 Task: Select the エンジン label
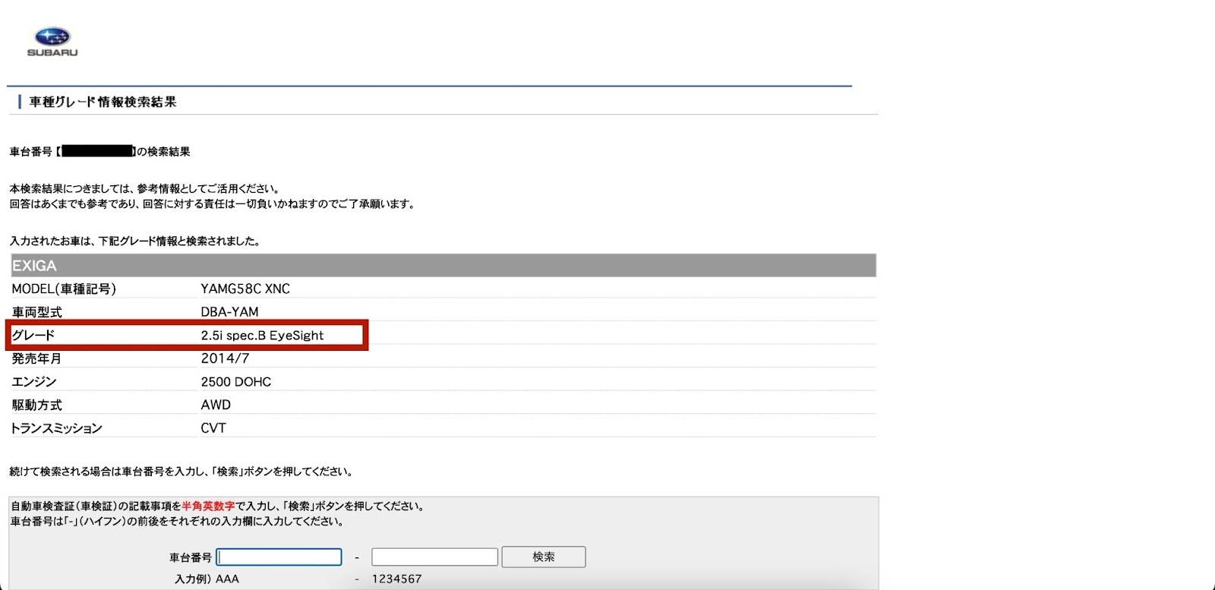point(34,381)
